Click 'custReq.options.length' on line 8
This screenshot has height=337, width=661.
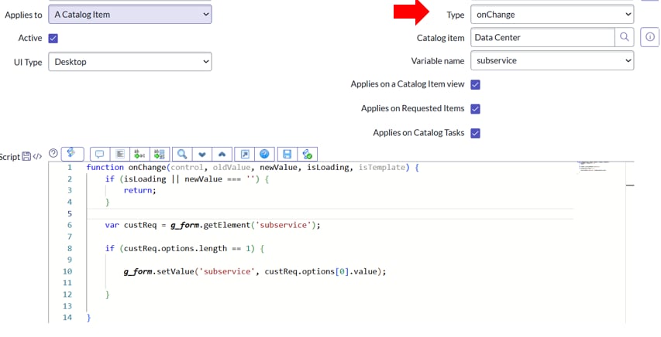[x=175, y=248]
